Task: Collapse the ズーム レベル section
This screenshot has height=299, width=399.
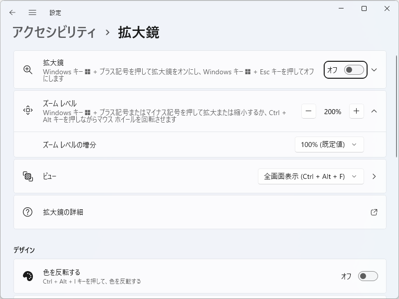Action: click(x=375, y=111)
